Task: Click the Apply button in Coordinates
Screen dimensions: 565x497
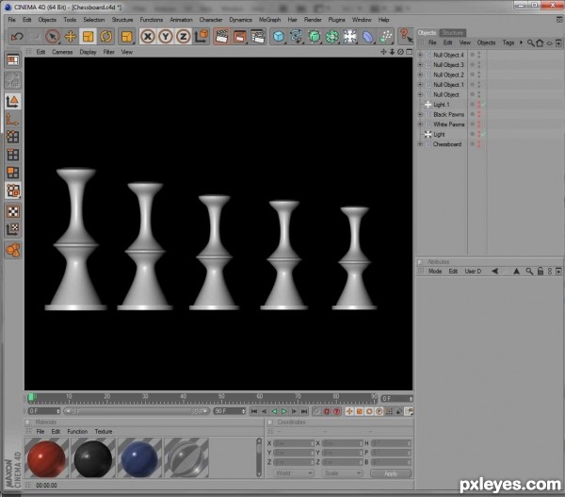Action: click(391, 473)
